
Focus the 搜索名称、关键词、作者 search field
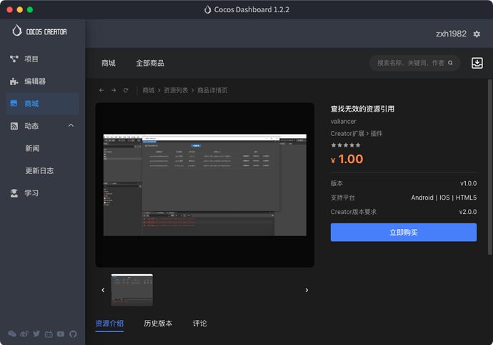[414, 63]
